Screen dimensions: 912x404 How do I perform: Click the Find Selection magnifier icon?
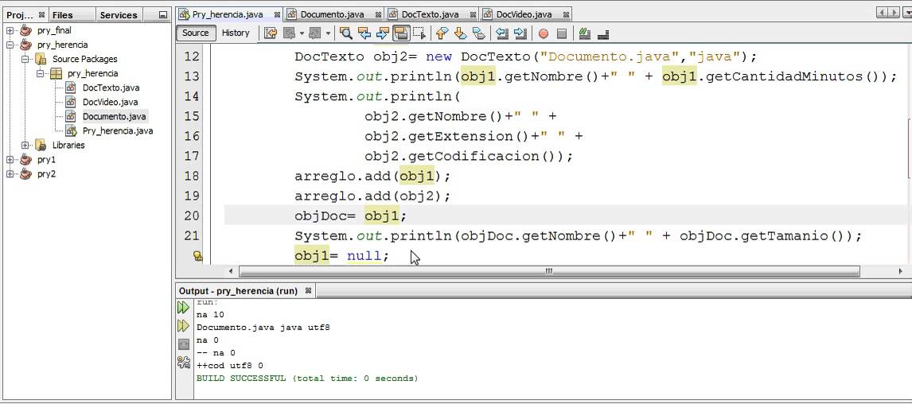(346, 33)
